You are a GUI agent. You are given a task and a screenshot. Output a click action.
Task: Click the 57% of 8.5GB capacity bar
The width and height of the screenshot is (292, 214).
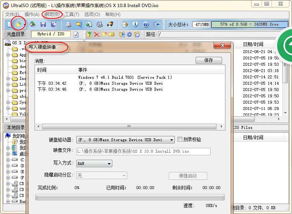click(x=250, y=25)
